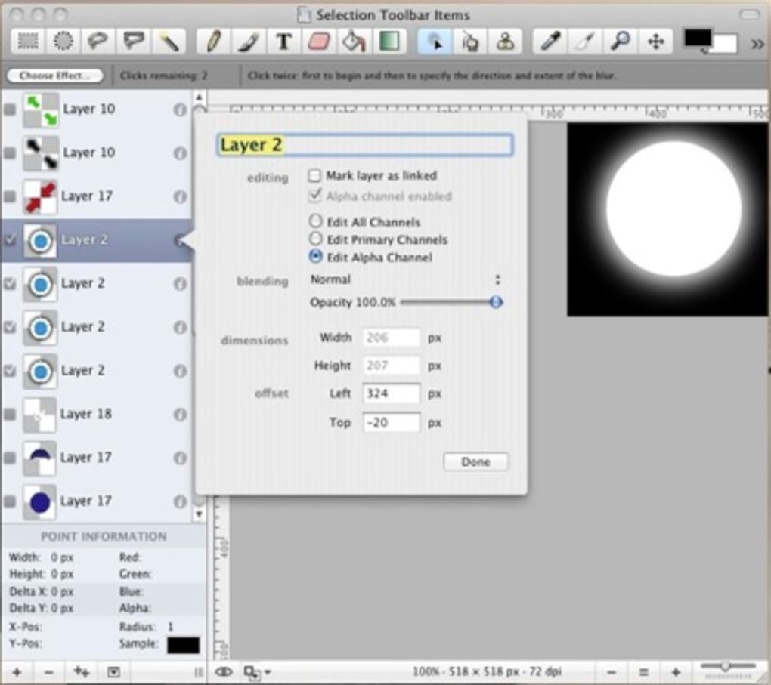The width and height of the screenshot is (771, 685).
Task: Duplicate layer with the double-plus button
Action: pos(82,671)
